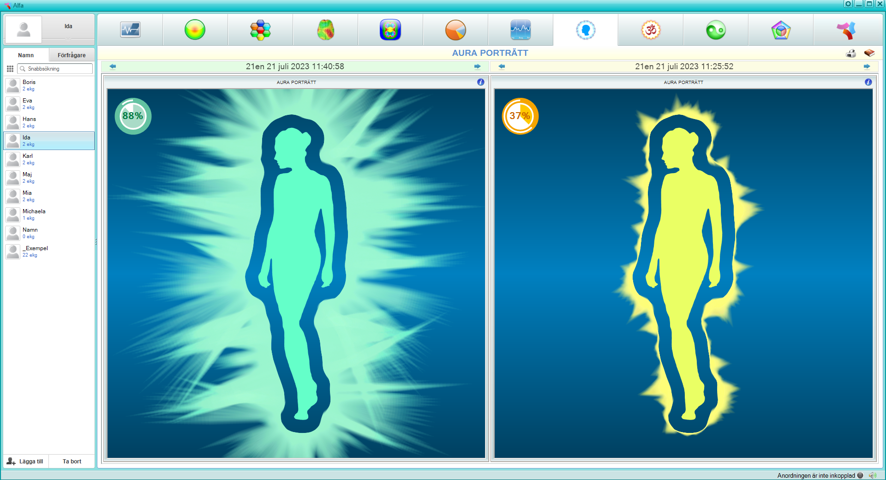Click the yellow aura figure image
The width and height of the screenshot is (886, 480).
[x=683, y=273]
